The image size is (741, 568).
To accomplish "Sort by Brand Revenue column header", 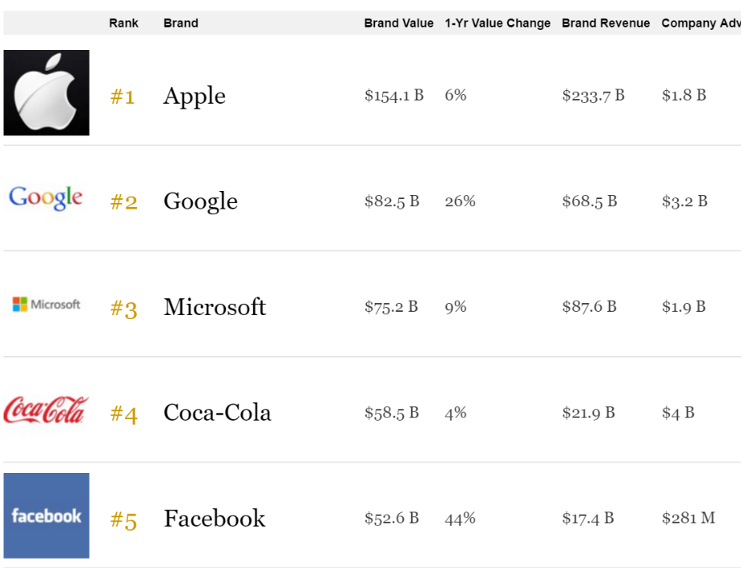I will tap(606, 23).
